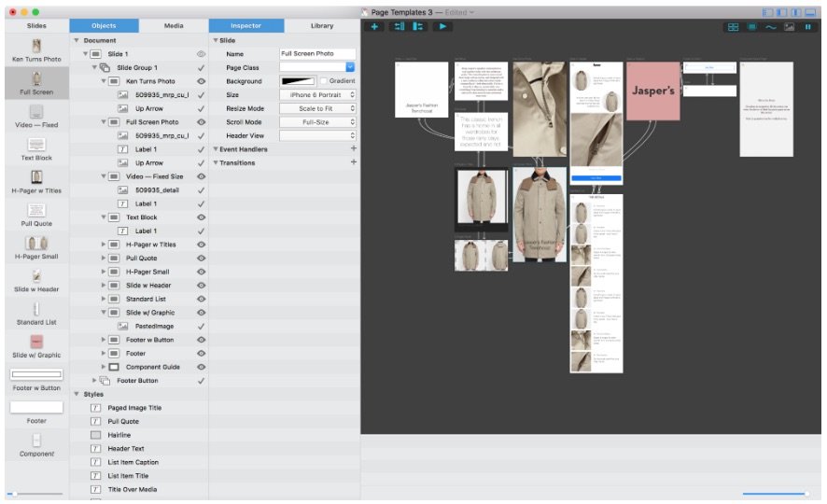The height and width of the screenshot is (504, 827).
Task: Toggle the checkmark for Footer Button
Action: (201, 381)
